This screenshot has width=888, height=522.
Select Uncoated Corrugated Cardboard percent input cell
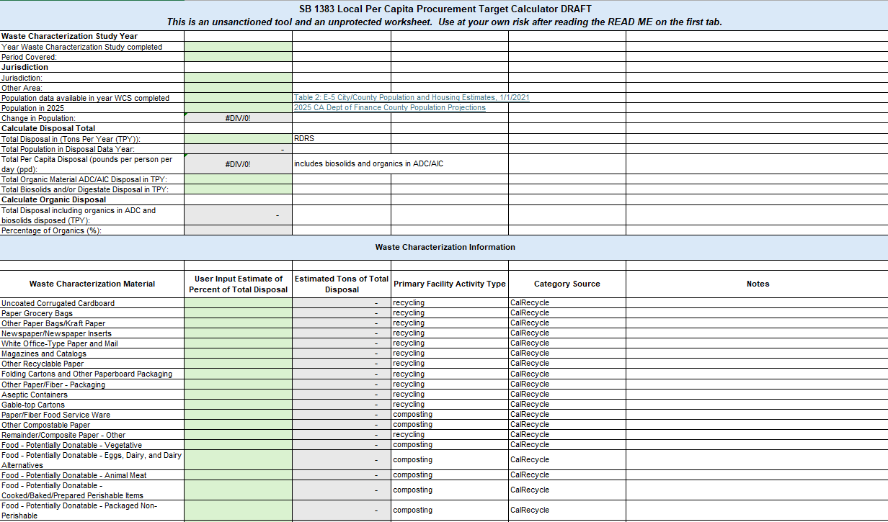[238, 303]
